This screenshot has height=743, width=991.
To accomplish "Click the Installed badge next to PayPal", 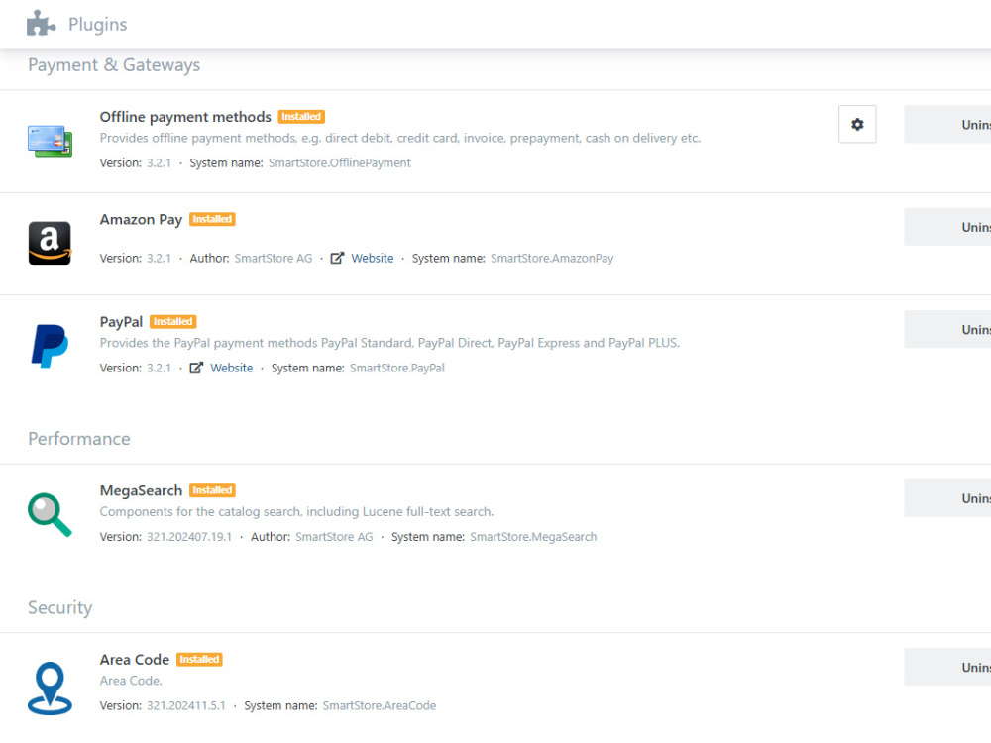I will pos(173,321).
